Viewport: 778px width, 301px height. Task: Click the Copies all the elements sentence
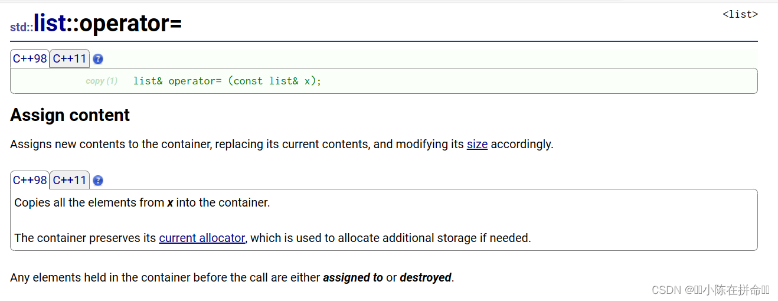coord(142,202)
